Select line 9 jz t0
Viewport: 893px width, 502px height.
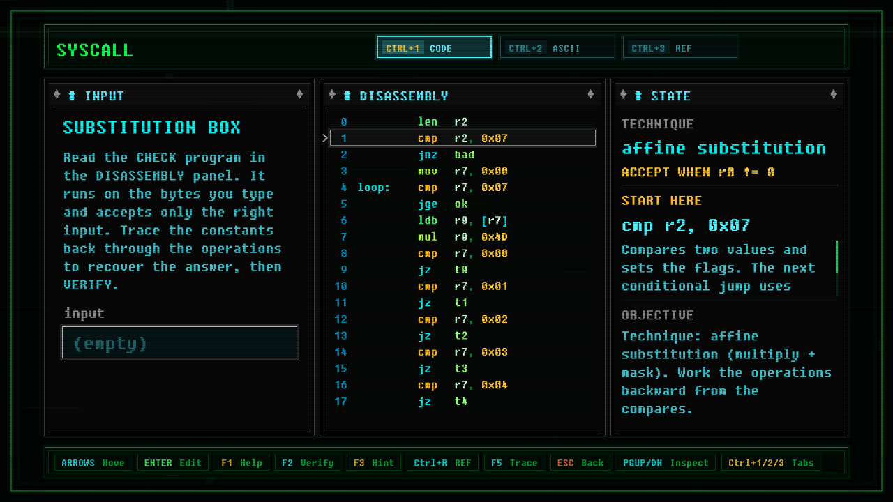[463, 270]
